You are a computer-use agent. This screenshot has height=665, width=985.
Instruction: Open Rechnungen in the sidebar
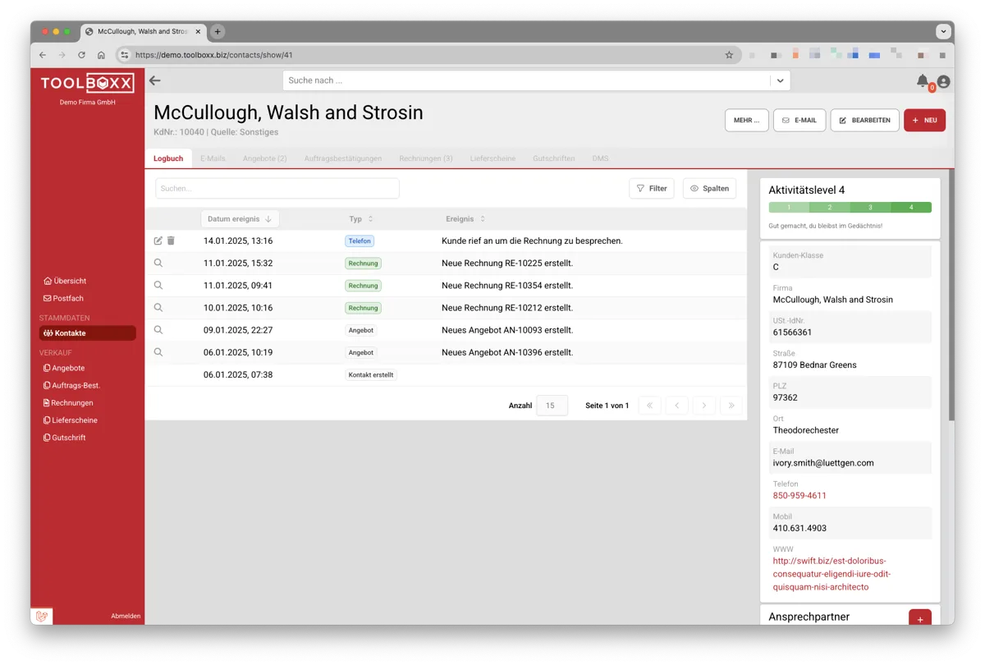[68, 402]
